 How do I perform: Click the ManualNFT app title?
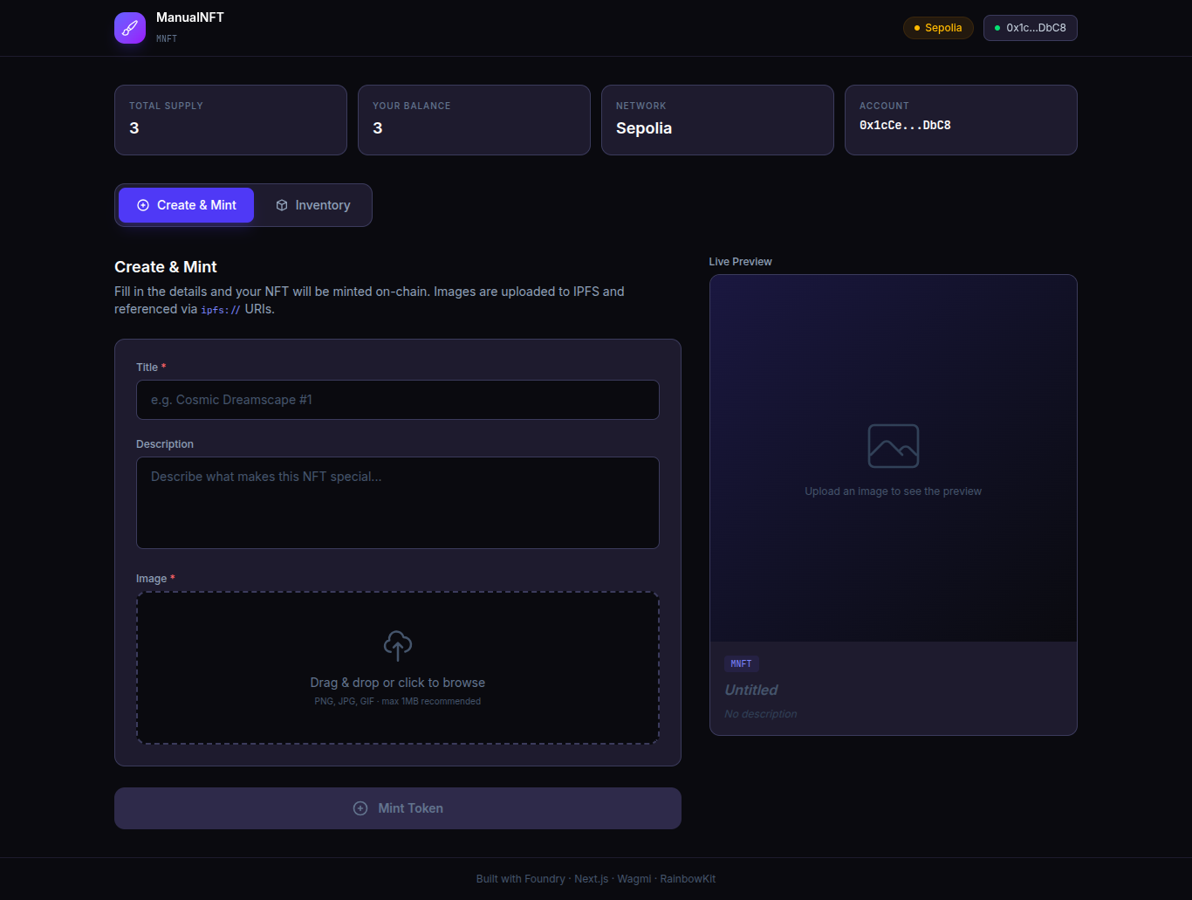click(x=190, y=17)
